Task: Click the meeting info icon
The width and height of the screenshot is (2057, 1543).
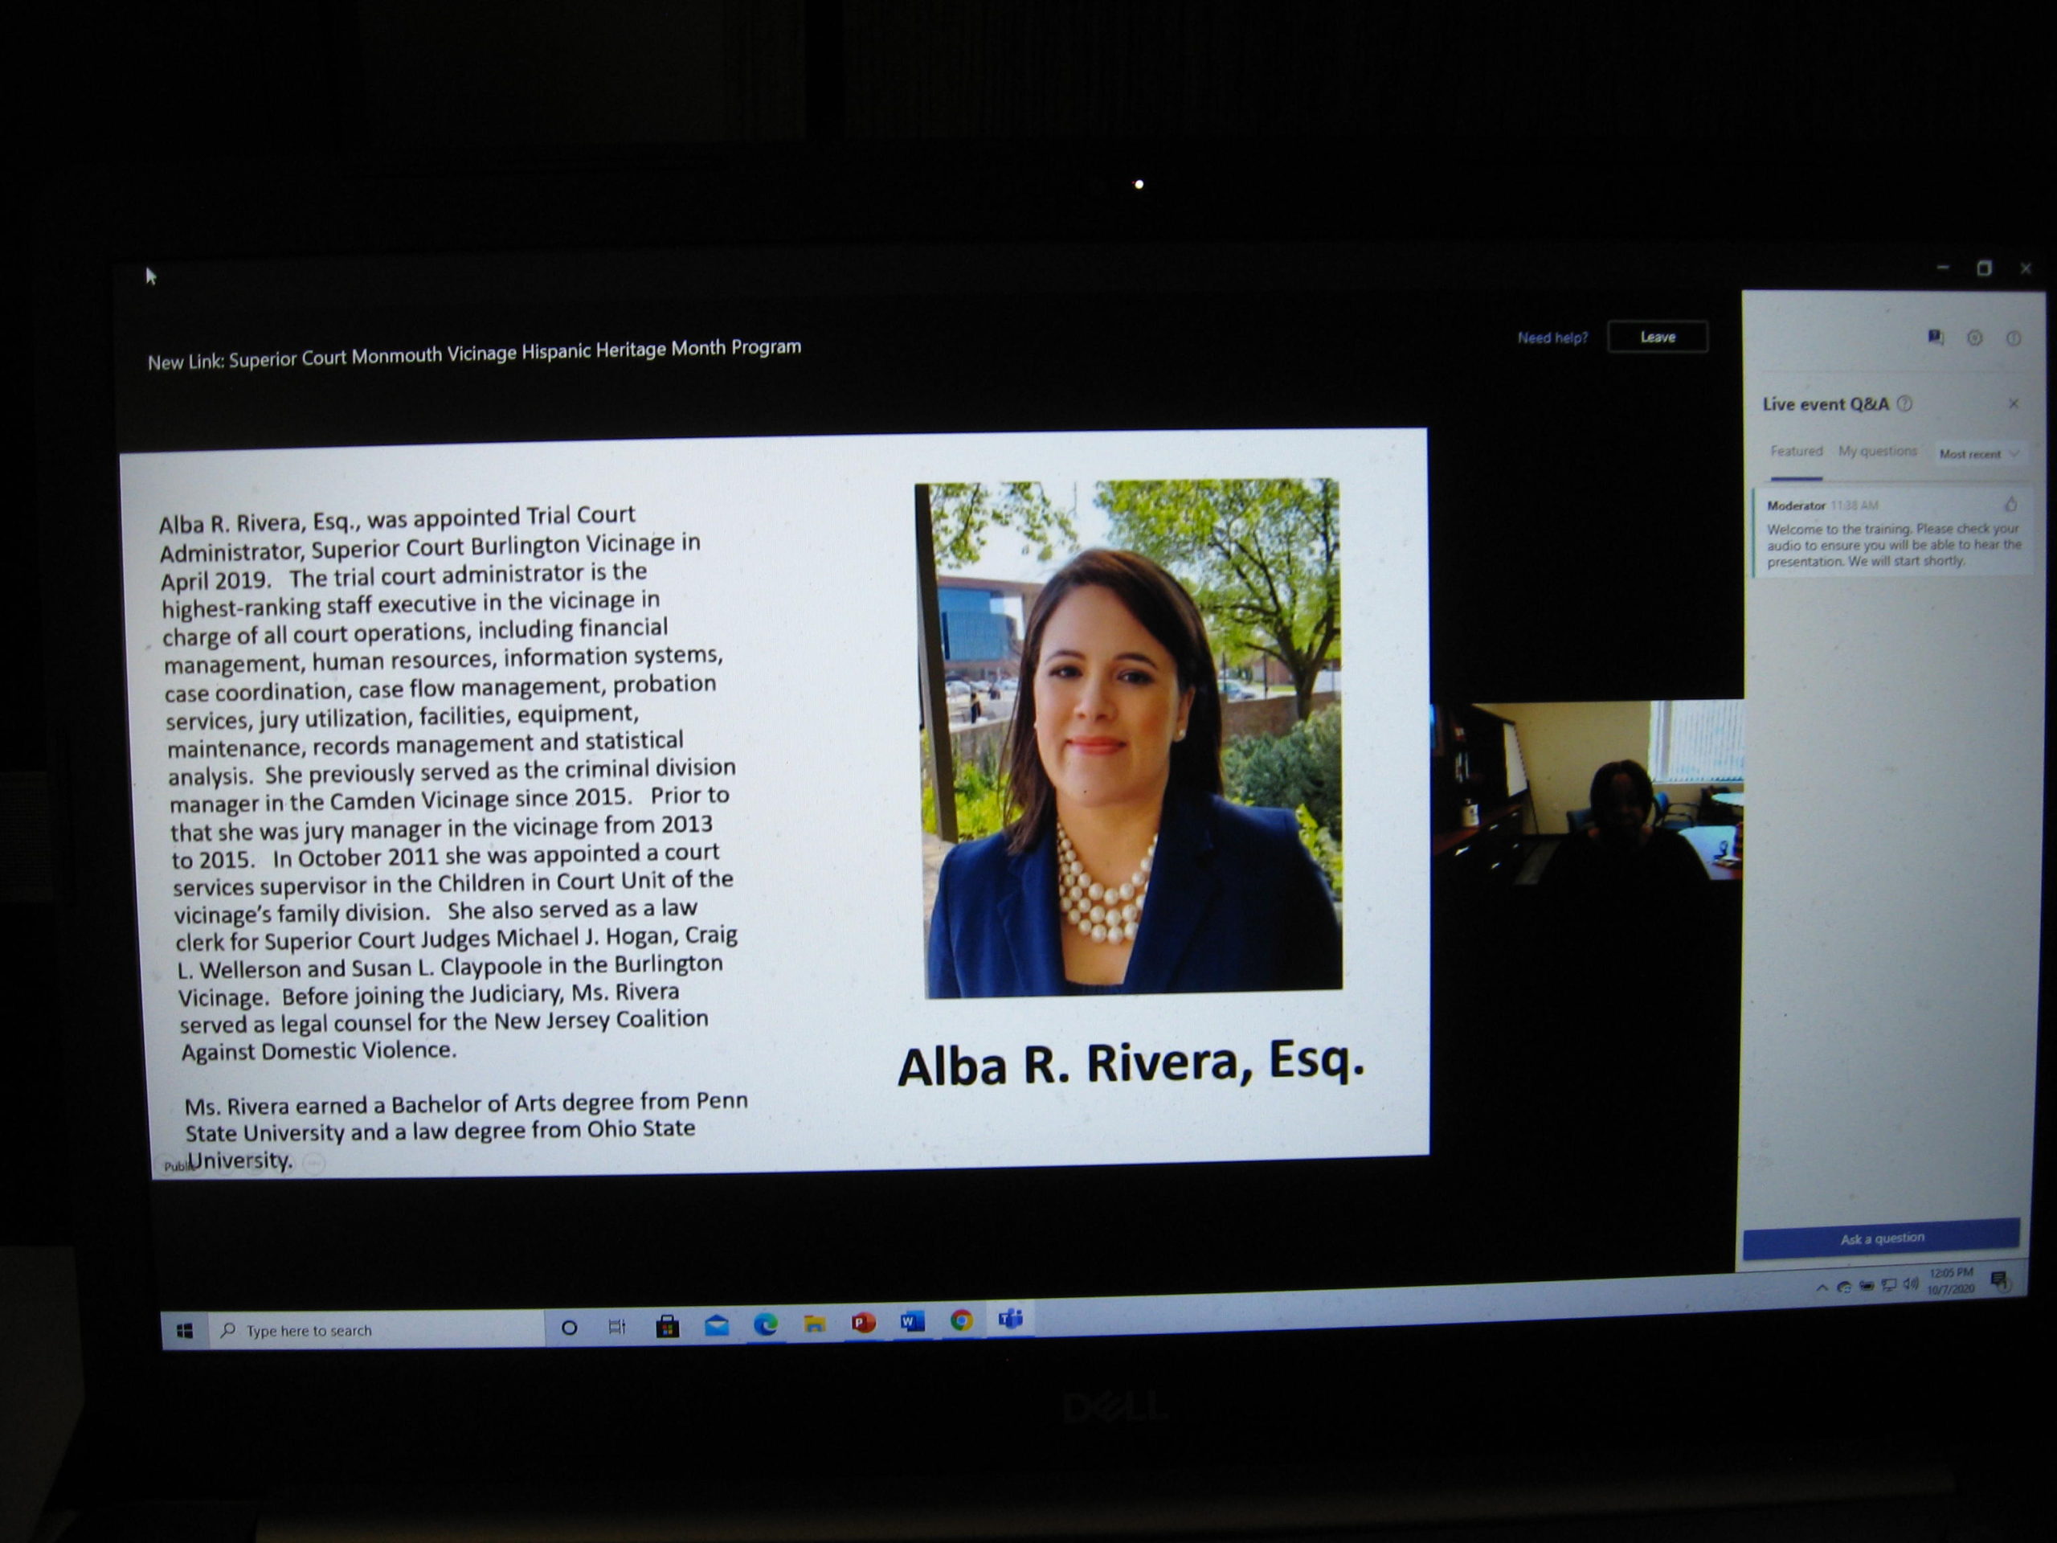Action: pos(2012,338)
